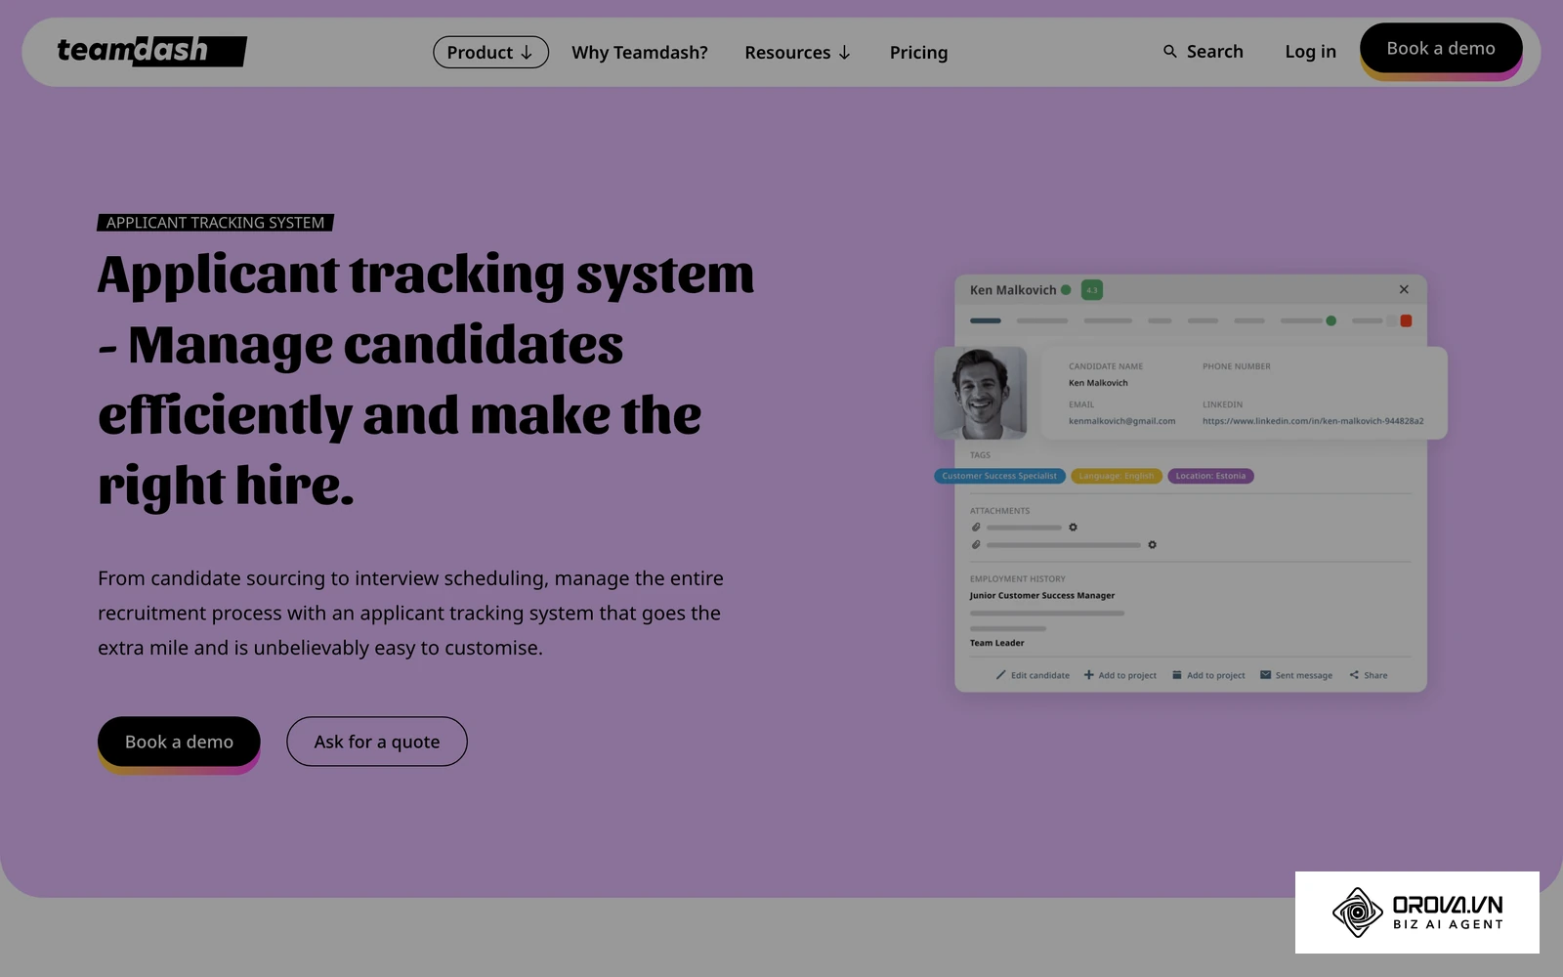Click the teamdash logo

[151, 51]
